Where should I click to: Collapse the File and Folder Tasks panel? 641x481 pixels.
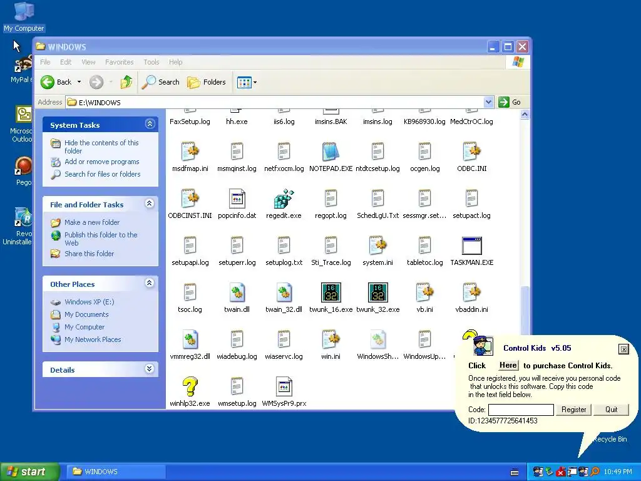click(150, 204)
